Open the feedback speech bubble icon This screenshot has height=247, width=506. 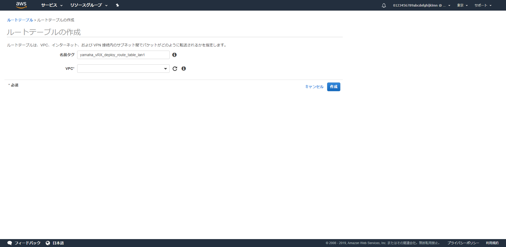pyautogui.click(x=10, y=243)
